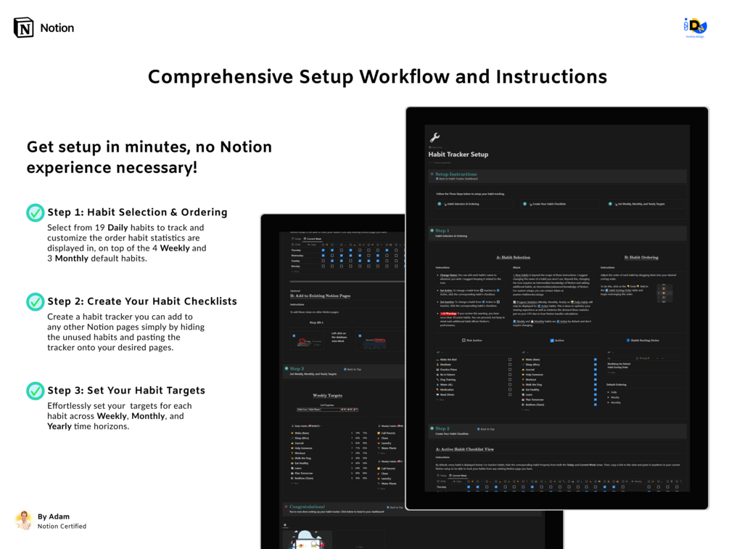Click 'Water Plants' under first Weekly Habits list
The width and height of the screenshot is (729, 549).
pos(389,448)
